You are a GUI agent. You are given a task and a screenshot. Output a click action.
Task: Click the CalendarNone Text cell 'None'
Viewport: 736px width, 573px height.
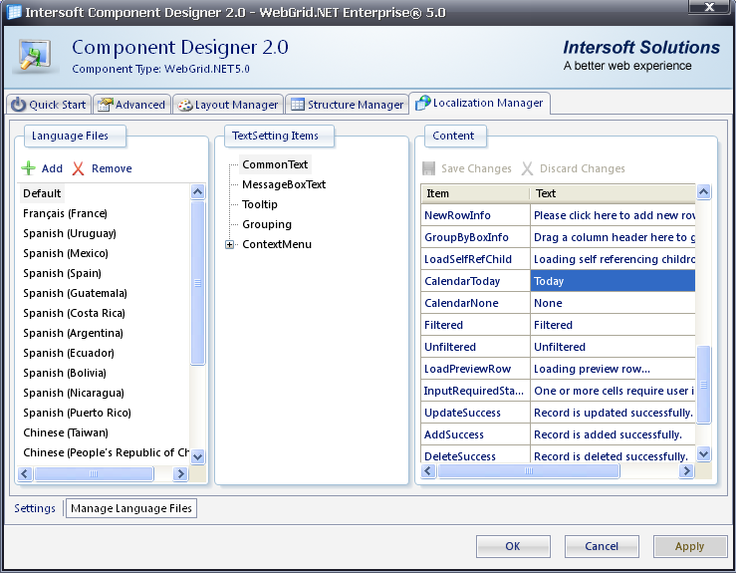(613, 303)
